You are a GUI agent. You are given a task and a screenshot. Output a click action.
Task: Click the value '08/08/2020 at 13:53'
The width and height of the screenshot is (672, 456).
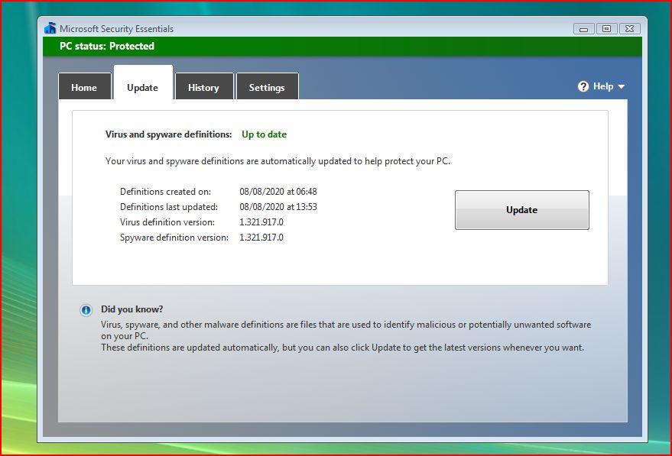tap(278, 207)
